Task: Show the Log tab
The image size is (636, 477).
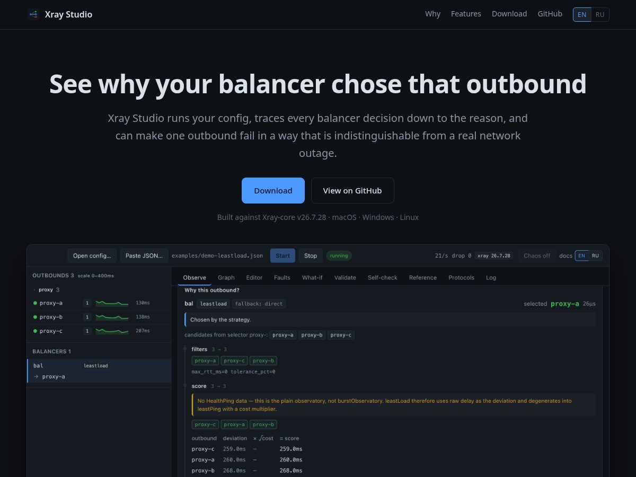Action: tap(491, 277)
